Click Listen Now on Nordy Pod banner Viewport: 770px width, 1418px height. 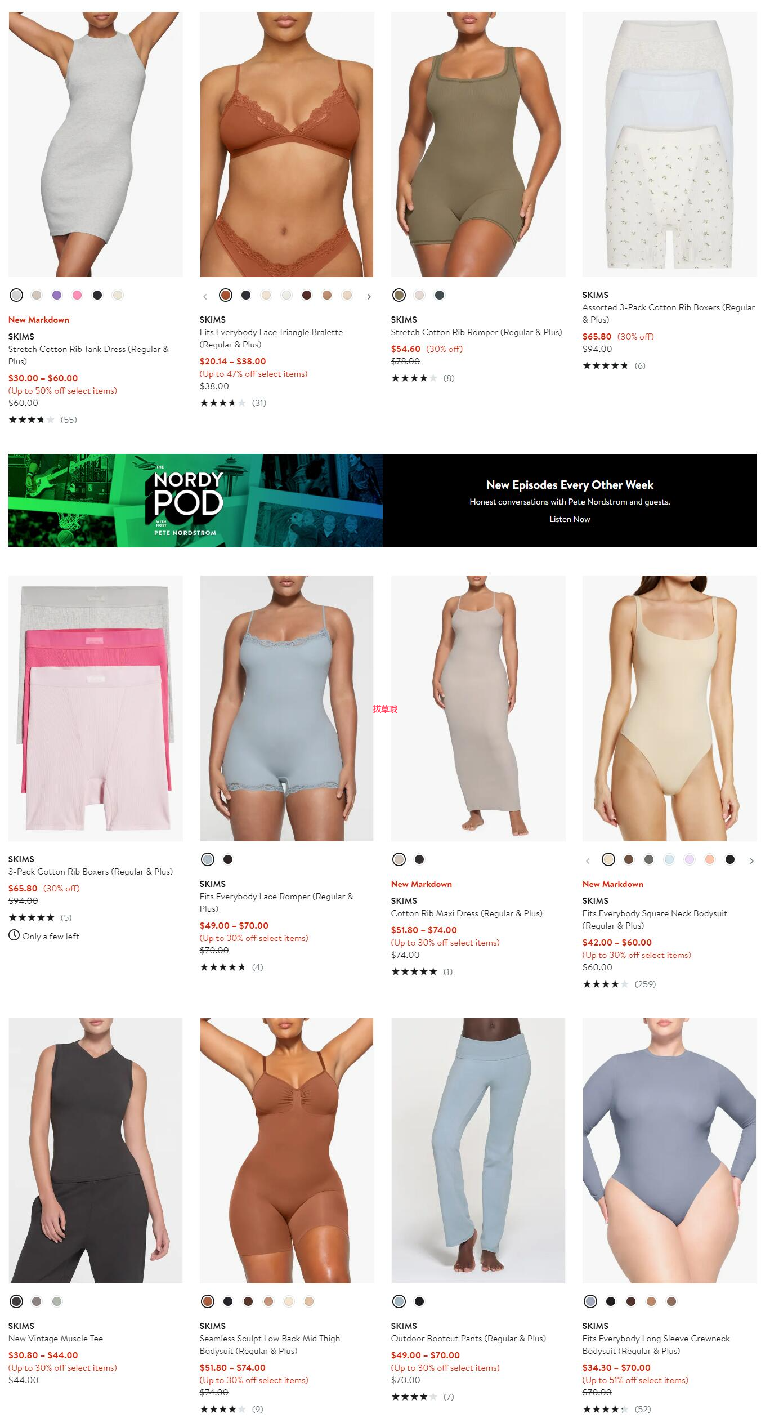coord(570,519)
